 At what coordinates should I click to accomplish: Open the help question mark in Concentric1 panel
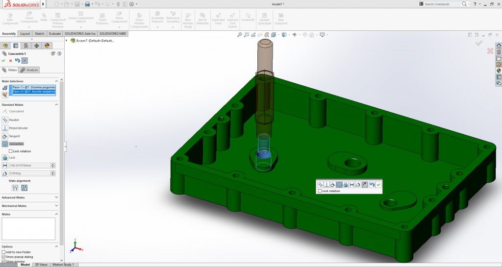pos(59,54)
